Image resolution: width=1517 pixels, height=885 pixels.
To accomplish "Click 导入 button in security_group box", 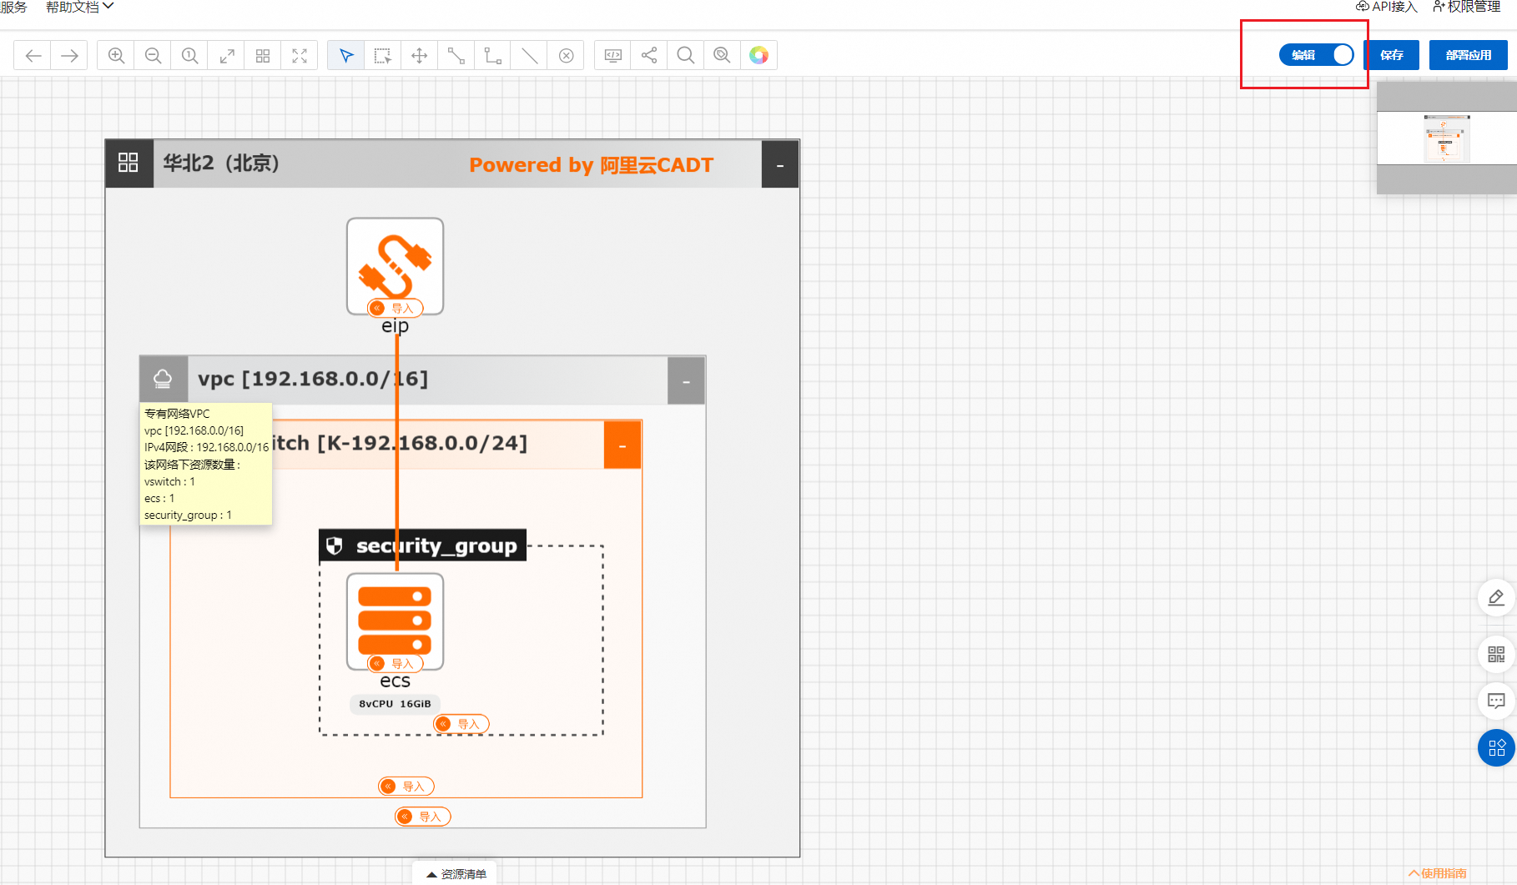I will point(461,724).
